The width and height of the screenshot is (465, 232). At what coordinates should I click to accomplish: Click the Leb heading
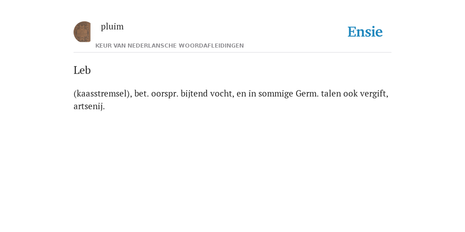pos(82,70)
